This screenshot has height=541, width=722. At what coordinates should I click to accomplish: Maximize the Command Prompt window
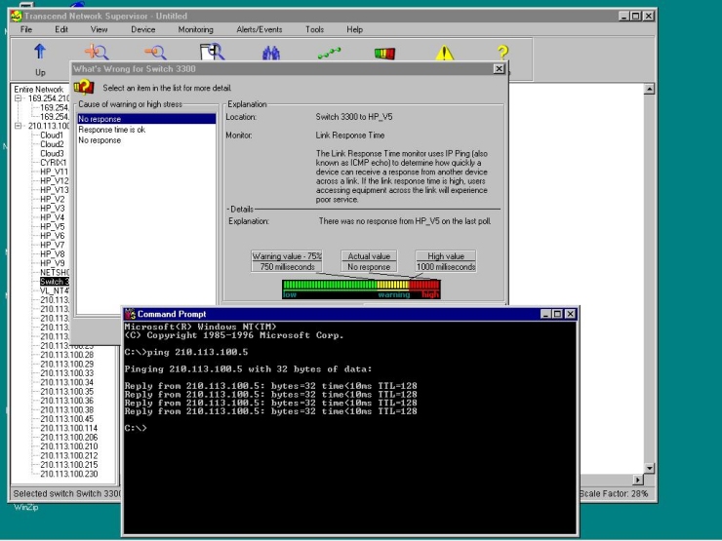(x=557, y=314)
